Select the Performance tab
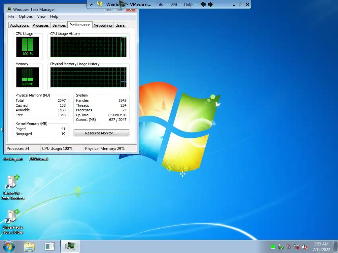The image size is (338, 253). (80, 25)
